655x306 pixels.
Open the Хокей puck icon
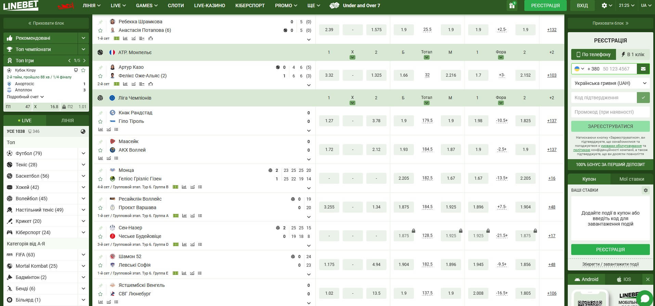10,187
